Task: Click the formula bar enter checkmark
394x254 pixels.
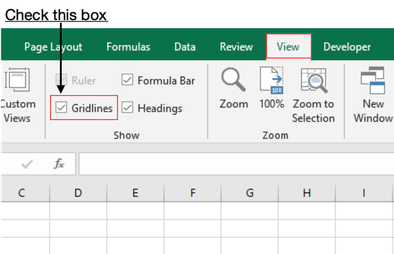Action: (27, 164)
